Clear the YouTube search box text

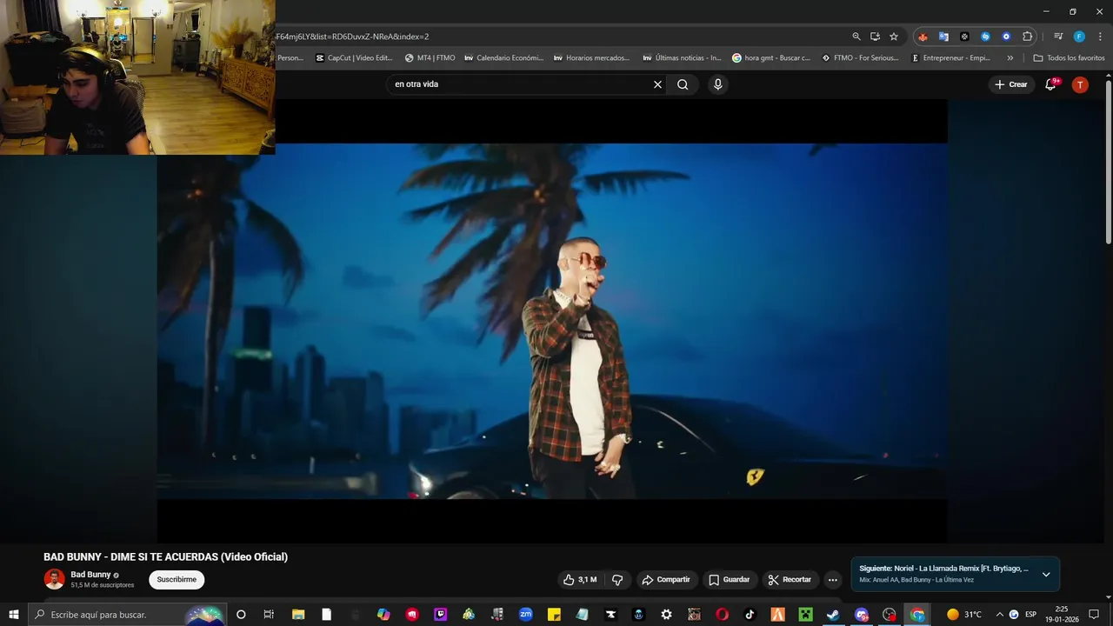coord(657,84)
